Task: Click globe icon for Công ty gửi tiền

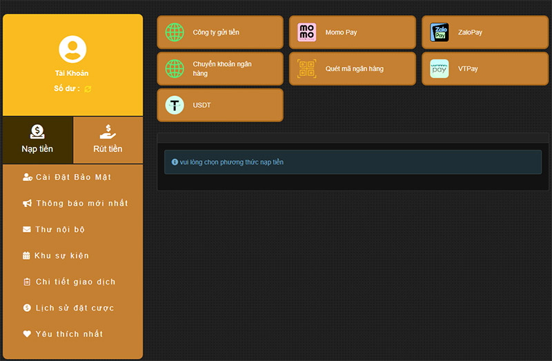Action: pyautogui.click(x=175, y=32)
